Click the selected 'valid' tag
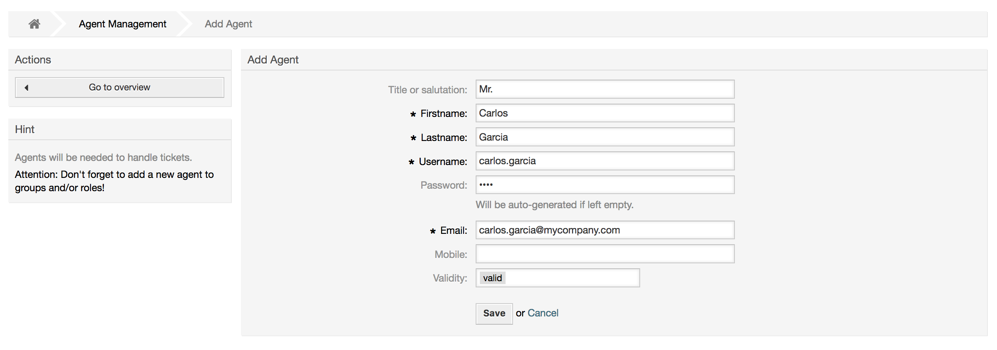The width and height of the screenshot is (997, 350). click(492, 278)
